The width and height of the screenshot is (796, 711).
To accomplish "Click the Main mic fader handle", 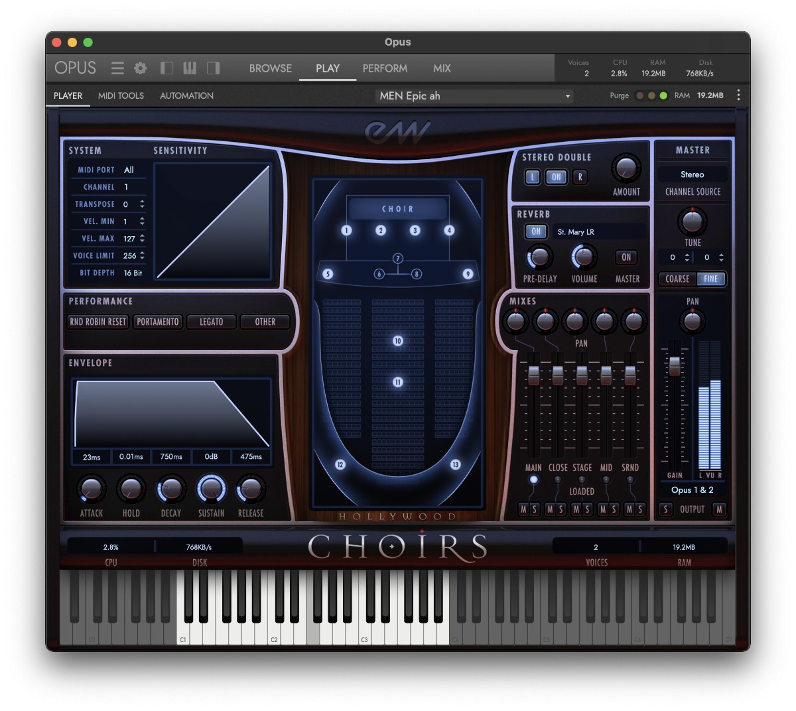I will [533, 375].
